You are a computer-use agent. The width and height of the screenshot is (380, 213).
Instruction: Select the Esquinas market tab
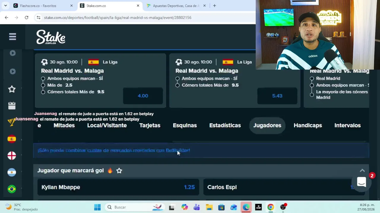coord(185,125)
